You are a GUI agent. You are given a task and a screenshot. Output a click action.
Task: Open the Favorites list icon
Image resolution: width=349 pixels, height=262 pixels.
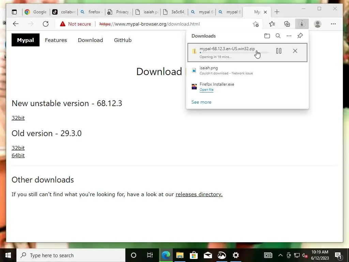tap(272, 24)
